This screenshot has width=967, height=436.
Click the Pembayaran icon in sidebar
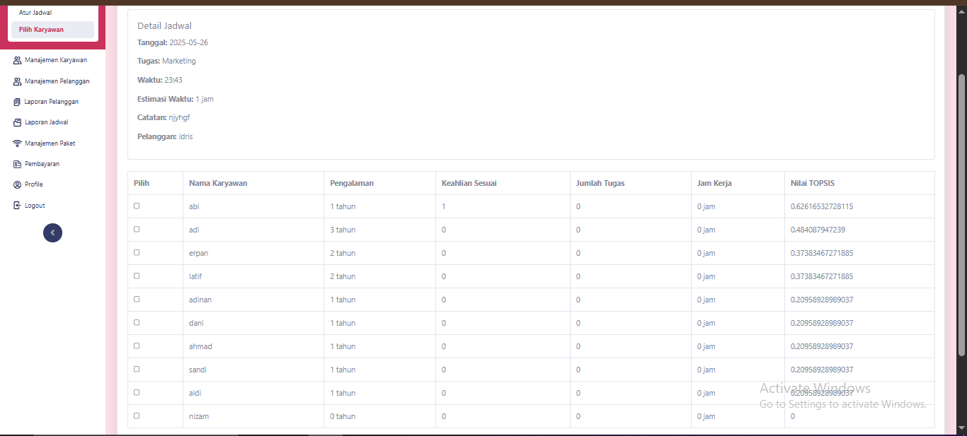(x=17, y=164)
